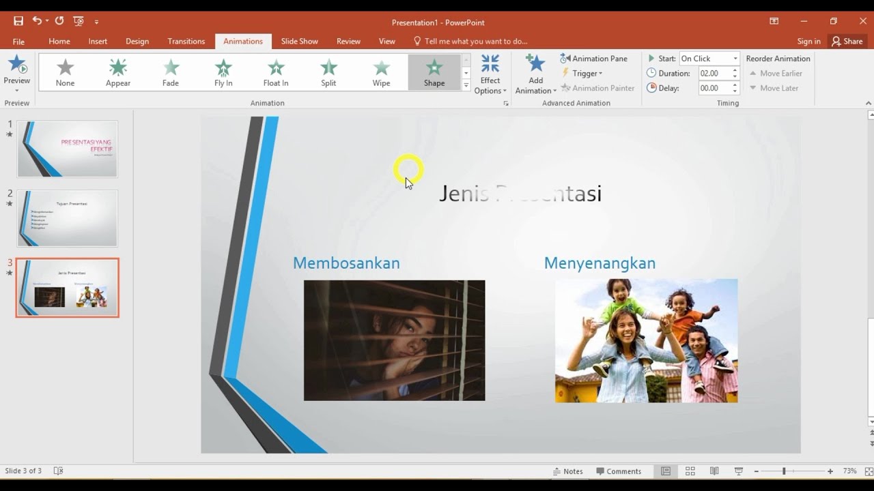Viewport: 874px width, 491px height.
Task: Open the Start: On Click dropdown
Action: (x=736, y=58)
